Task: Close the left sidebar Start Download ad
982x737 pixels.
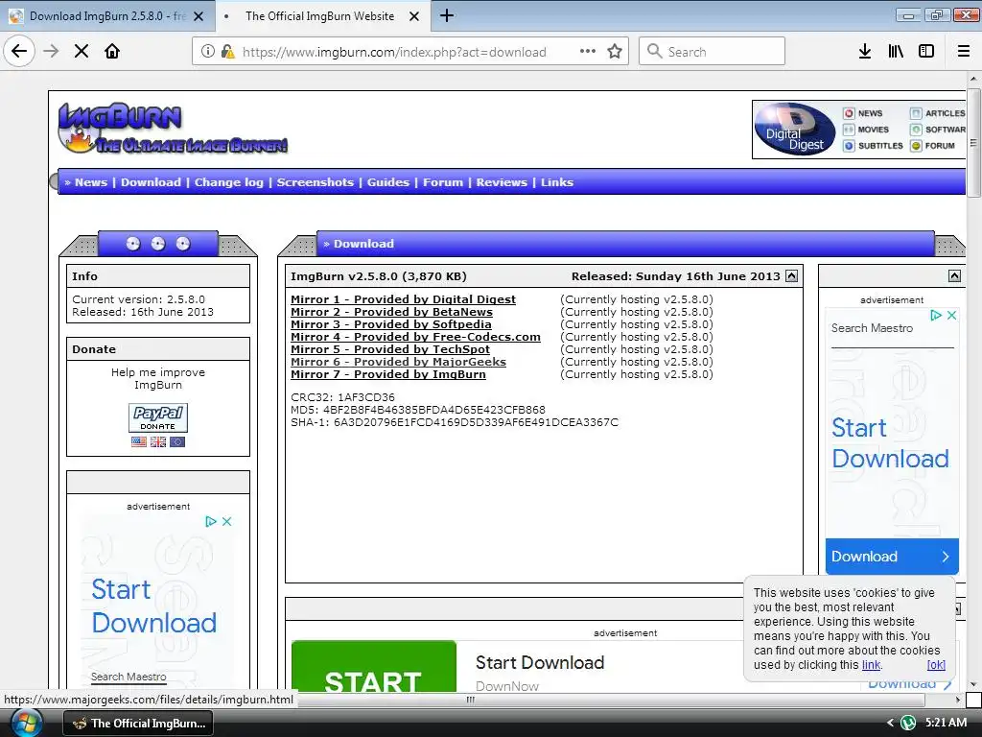Action: pyautogui.click(x=226, y=521)
